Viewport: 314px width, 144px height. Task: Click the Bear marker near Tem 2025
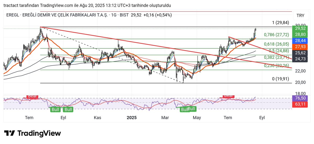(228, 96)
